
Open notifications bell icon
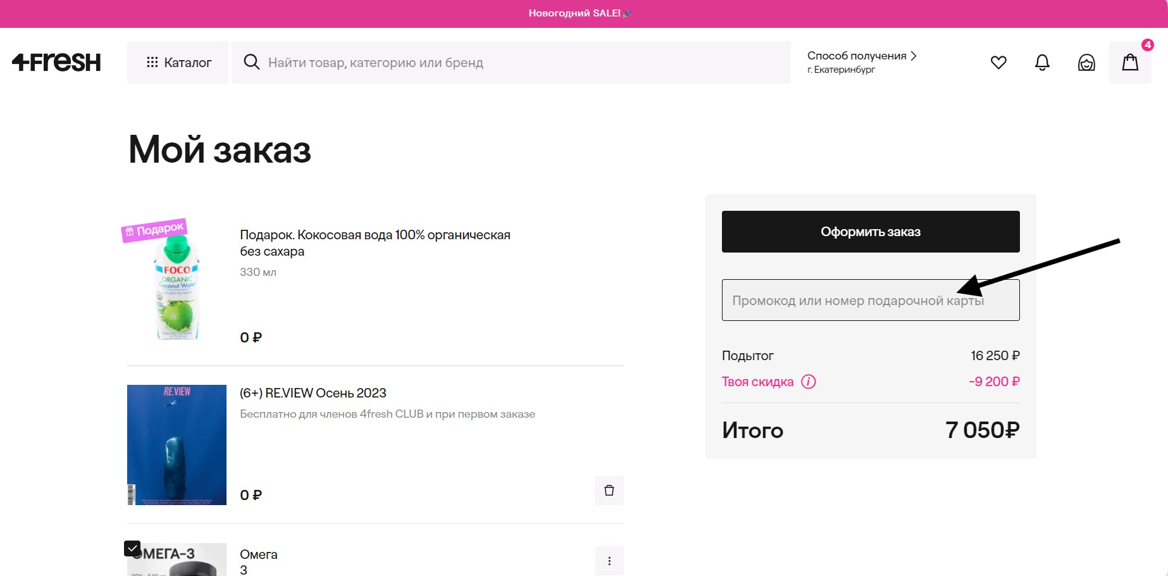click(x=1042, y=62)
